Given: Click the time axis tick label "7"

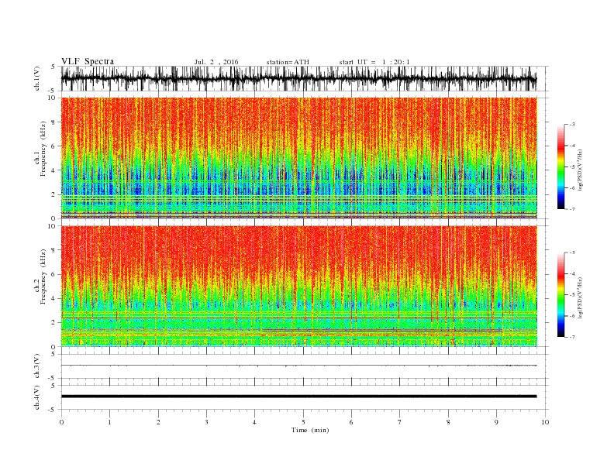Looking at the screenshot, I should click(400, 422).
